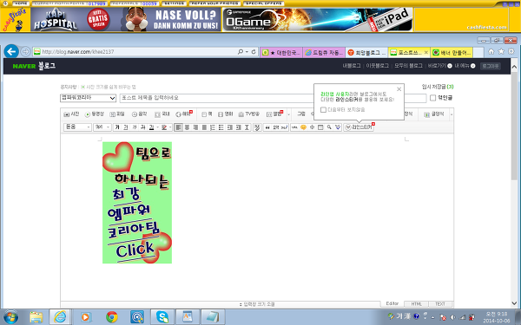Insert a photo with the 사진 button

pos(71,114)
